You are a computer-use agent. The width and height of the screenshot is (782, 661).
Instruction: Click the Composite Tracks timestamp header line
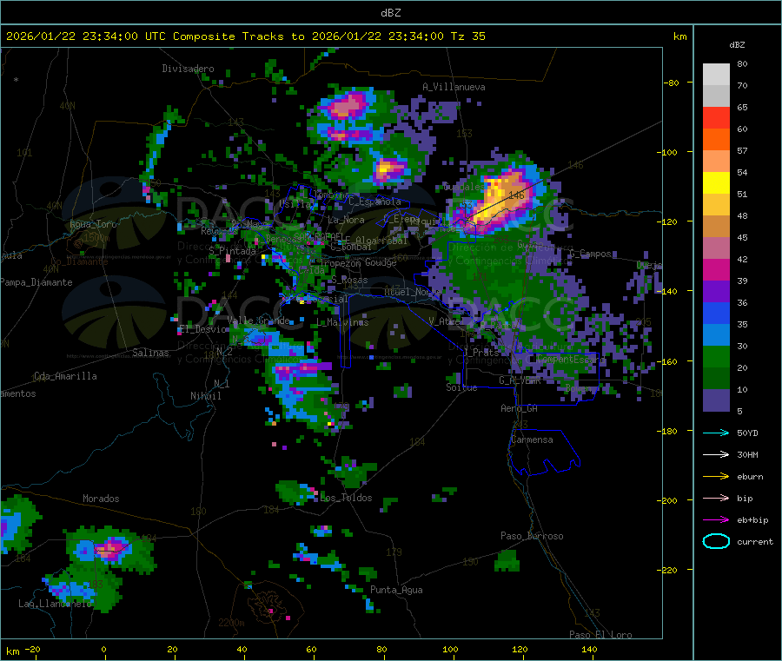[245, 36]
